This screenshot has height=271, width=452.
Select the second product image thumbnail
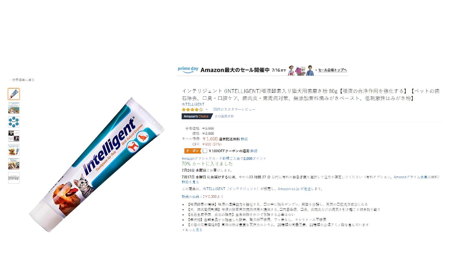click(x=14, y=108)
